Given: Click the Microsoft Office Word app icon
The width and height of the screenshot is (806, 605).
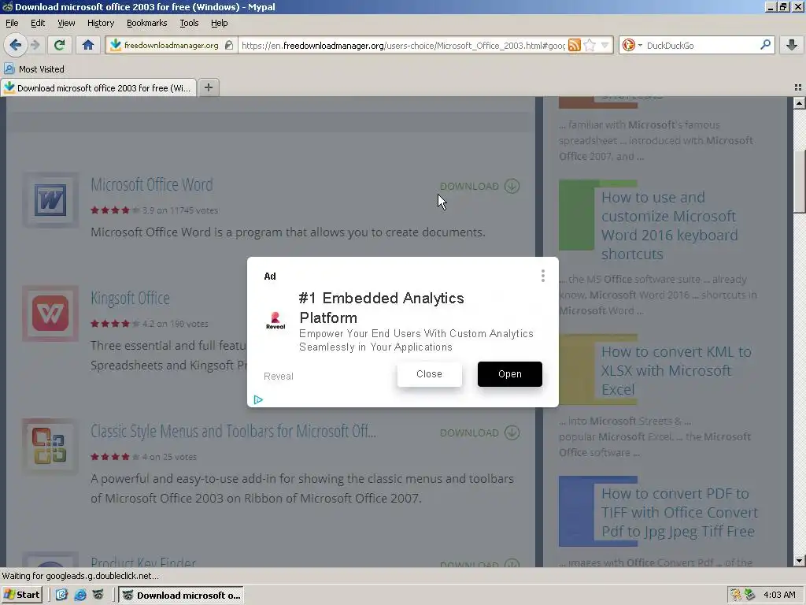Looking at the screenshot, I should coord(50,199).
